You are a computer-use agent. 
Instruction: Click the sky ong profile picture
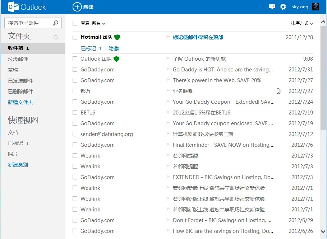(315, 7)
